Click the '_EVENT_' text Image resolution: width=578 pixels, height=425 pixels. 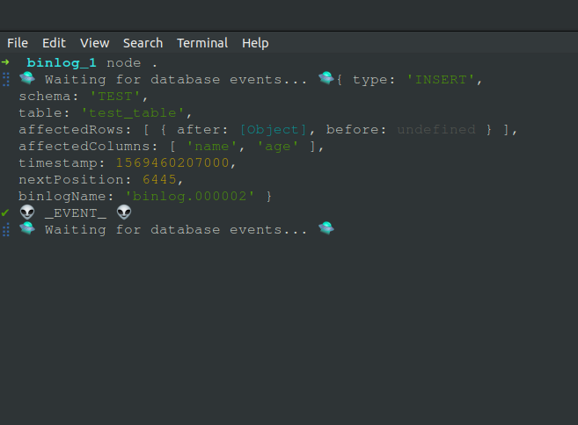76,213
